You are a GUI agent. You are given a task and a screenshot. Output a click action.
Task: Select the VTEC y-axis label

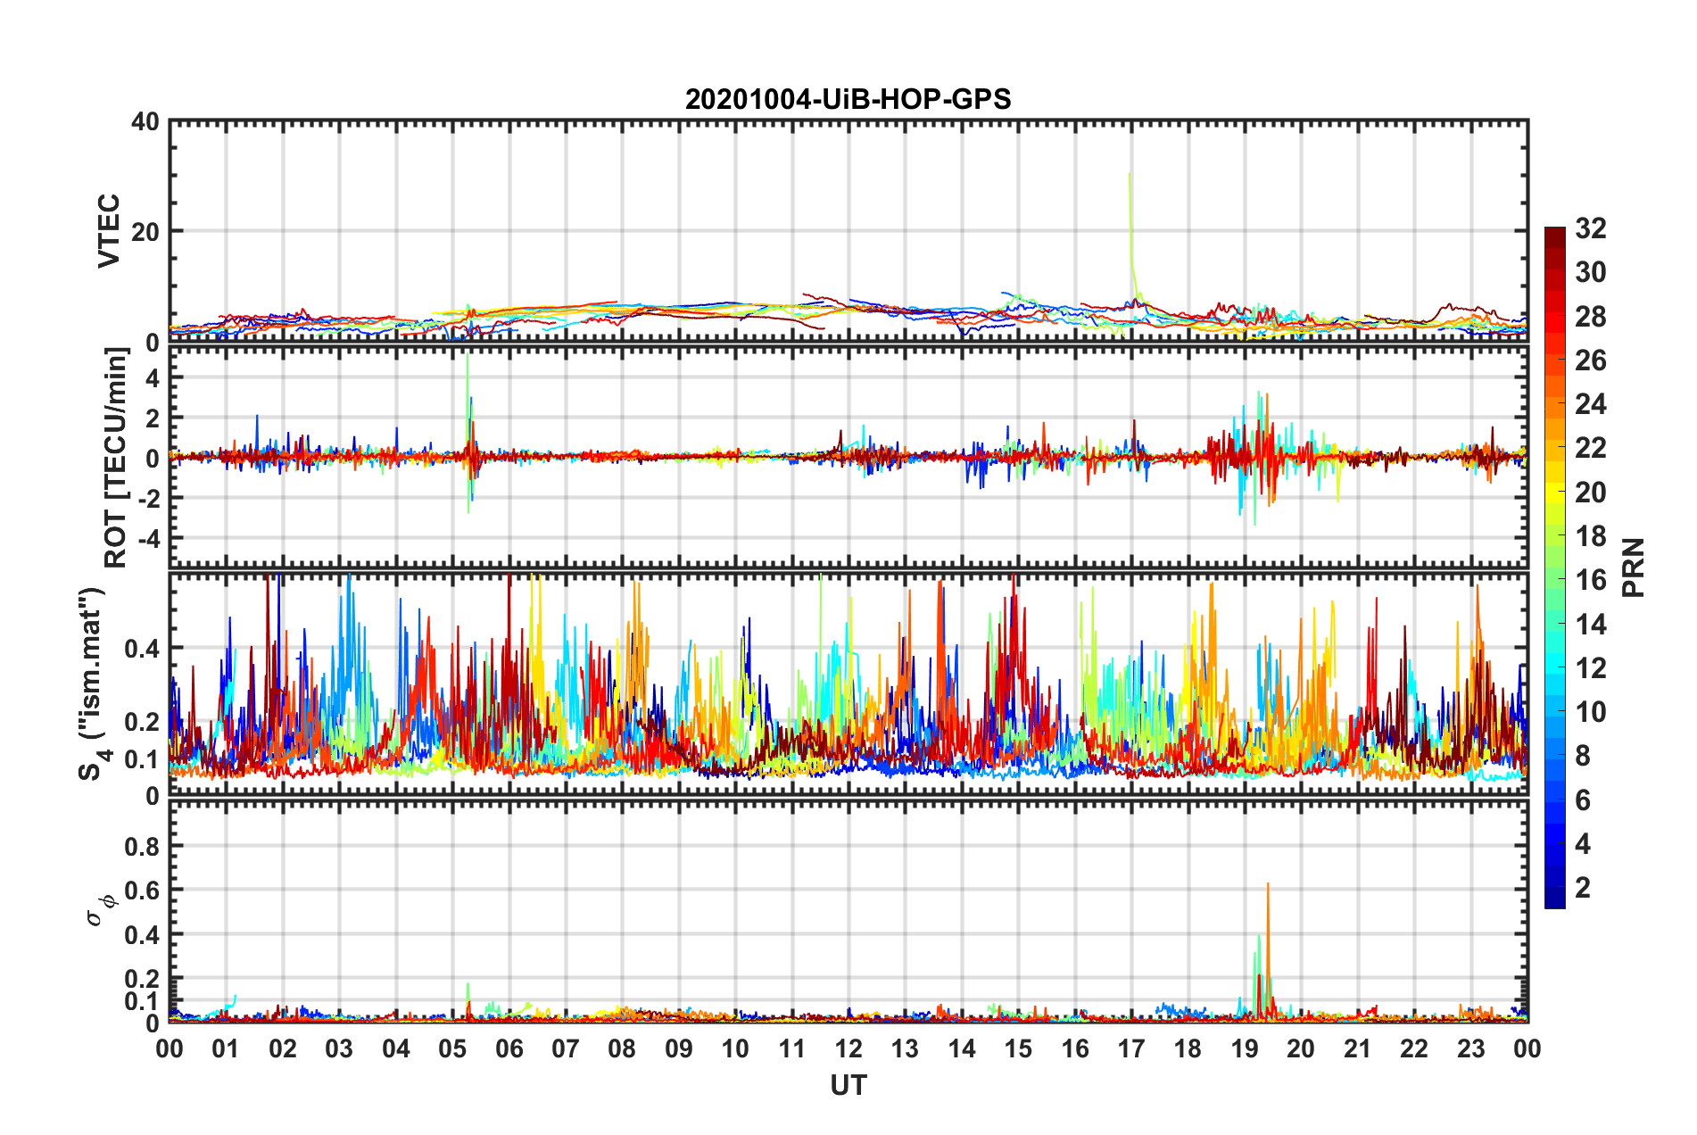(x=109, y=231)
